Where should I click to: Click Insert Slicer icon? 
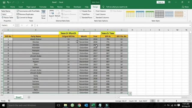pyautogui.click(x=43, y=15)
